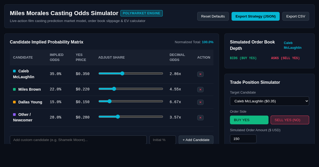319x167 pixels.
Task: Click the 3.57x decimal odds value
Action: click(x=175, y=117)
